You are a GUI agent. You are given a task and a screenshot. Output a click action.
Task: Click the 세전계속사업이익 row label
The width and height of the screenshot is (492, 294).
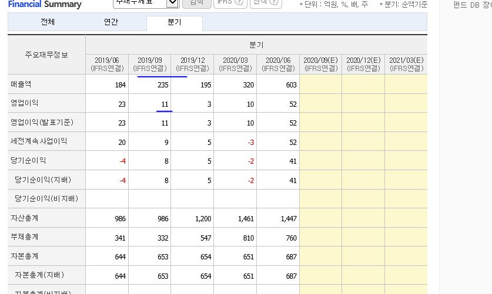tap(39, 141)
